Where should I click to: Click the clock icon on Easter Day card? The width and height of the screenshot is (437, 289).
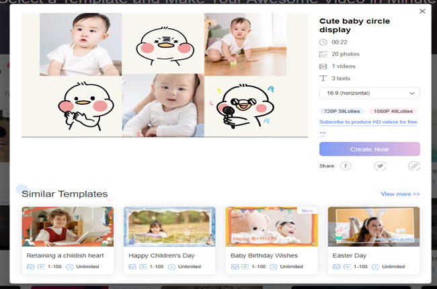click(x=376, y=267)
